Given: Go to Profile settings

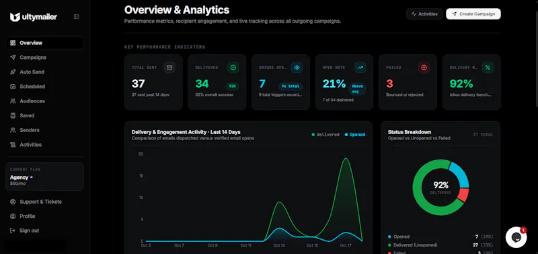Looking at the screenshot, I should pos(44,216).
